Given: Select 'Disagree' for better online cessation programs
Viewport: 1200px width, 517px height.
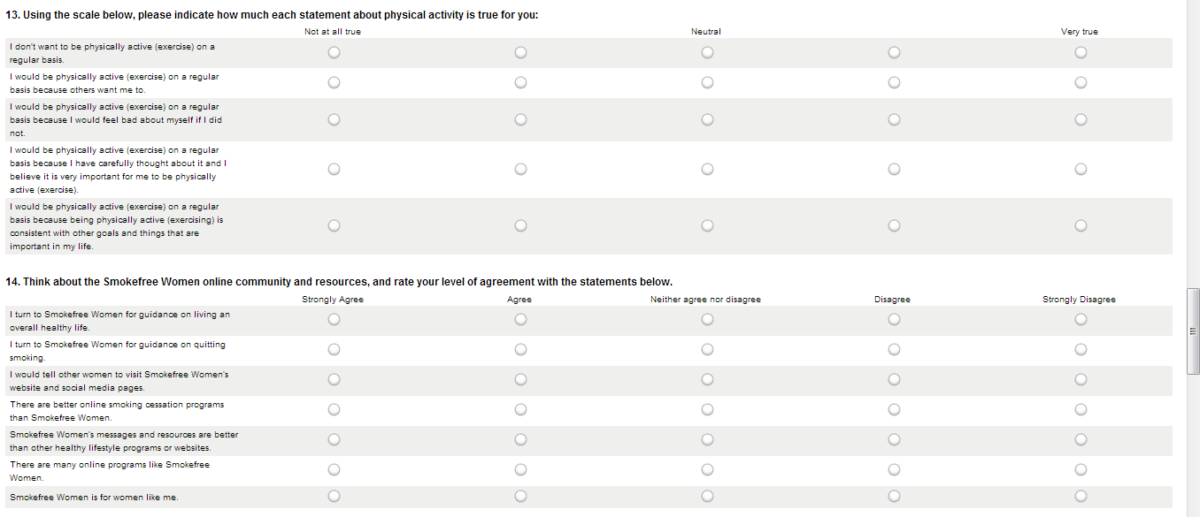Looking at the screenshot, I should click(x=894, y=410).
